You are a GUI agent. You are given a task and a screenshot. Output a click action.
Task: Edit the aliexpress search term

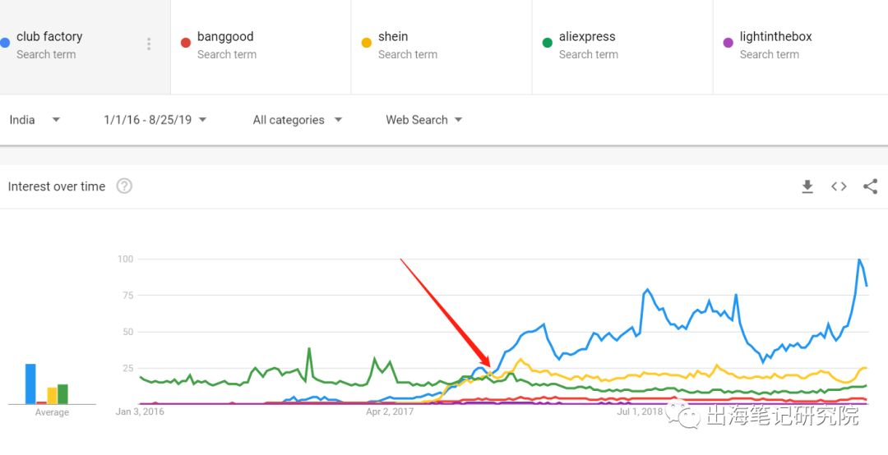587,37
